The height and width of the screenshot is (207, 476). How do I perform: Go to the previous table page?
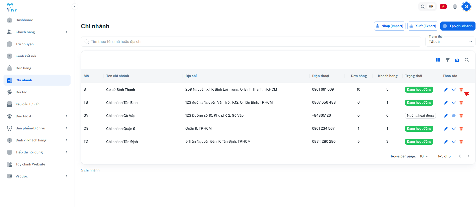pos(460,156)
